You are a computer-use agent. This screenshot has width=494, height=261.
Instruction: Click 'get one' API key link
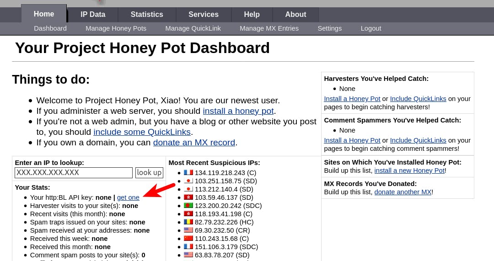[128, 197]
